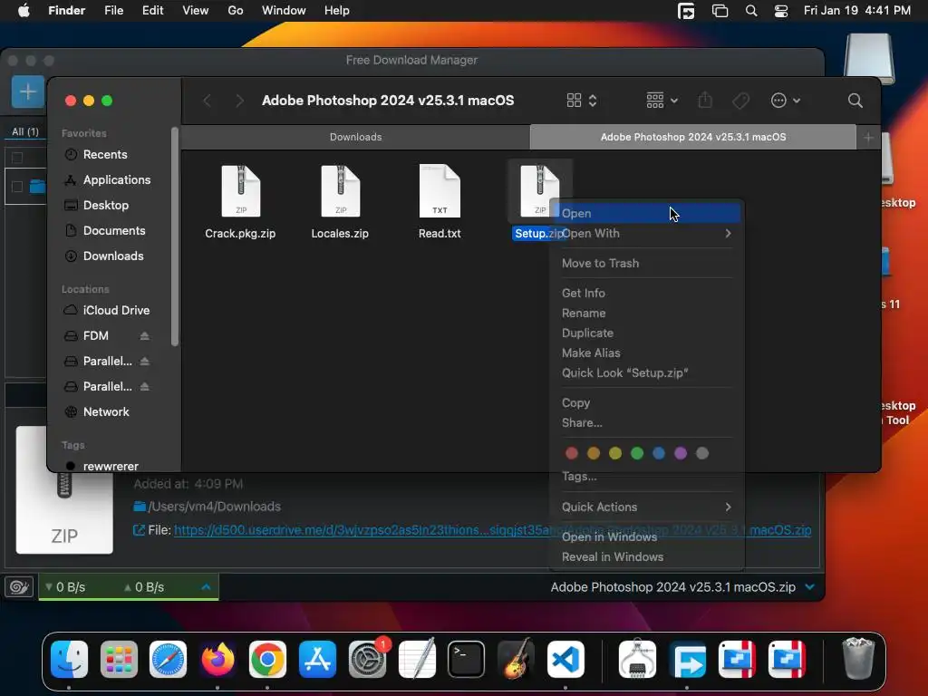The image size is (928, 696).
Task: Open Control Center in menu bar
Action: tap(781, 11)
